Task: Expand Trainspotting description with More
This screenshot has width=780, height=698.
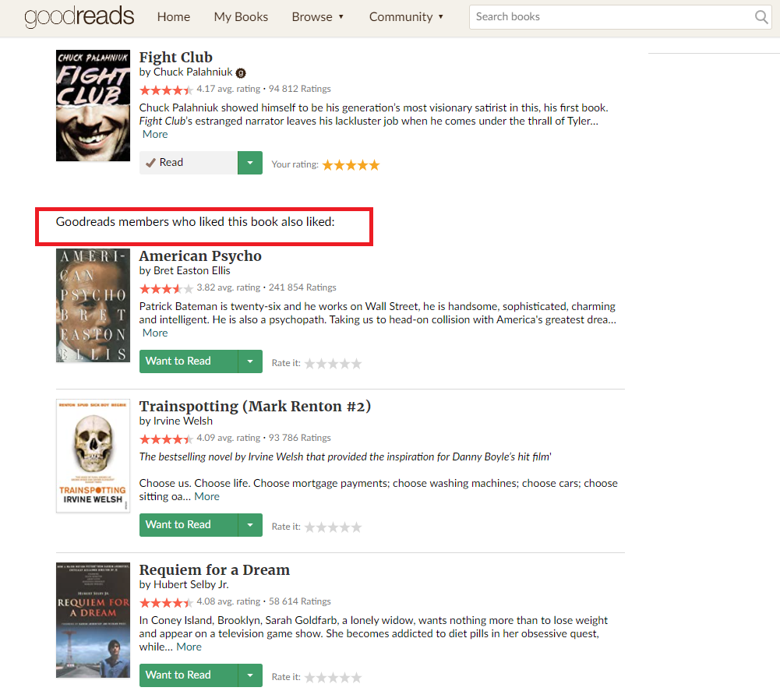Action: [x=207, y=497]
